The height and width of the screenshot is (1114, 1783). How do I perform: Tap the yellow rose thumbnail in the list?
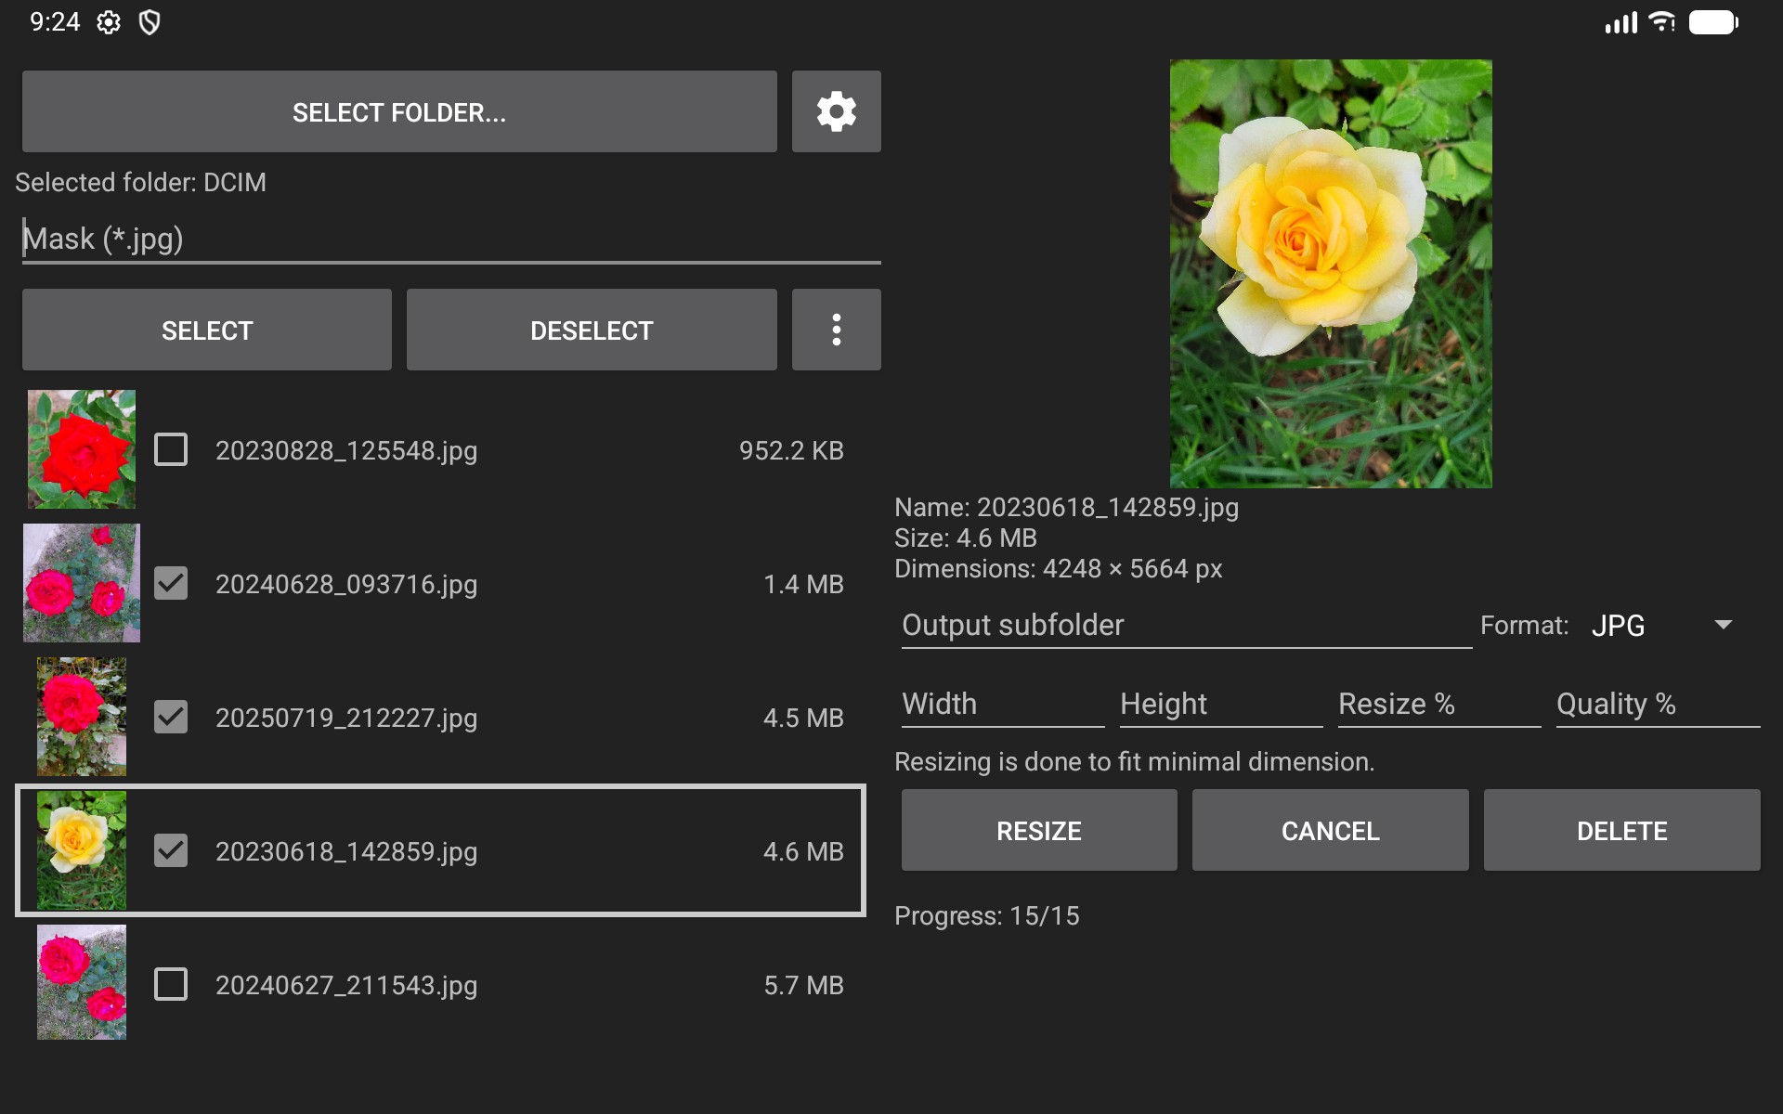[x=82, y=850]
